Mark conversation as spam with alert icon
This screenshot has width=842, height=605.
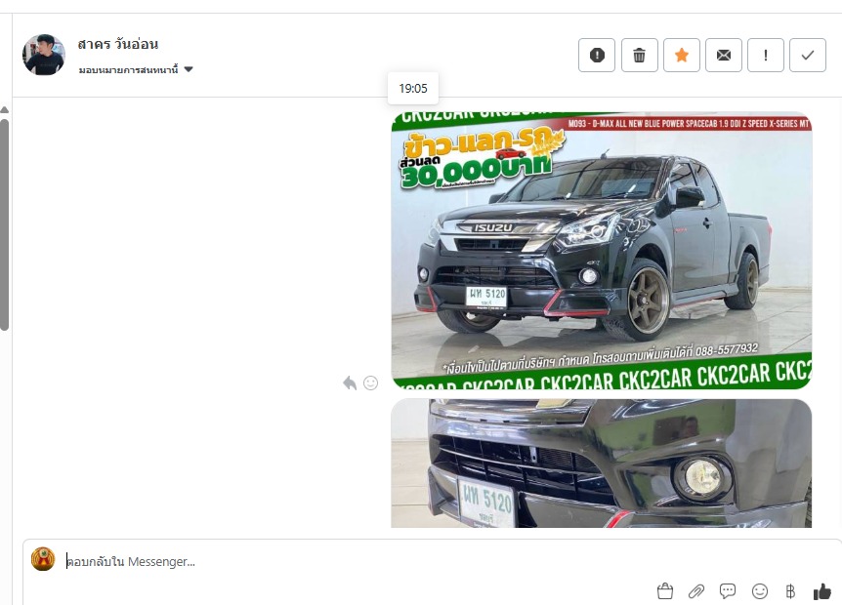click(x=597, y=55)
